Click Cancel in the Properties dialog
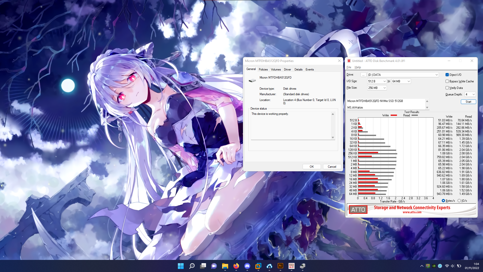Screen dimensions: 483x272 click(x=332, y=167)
